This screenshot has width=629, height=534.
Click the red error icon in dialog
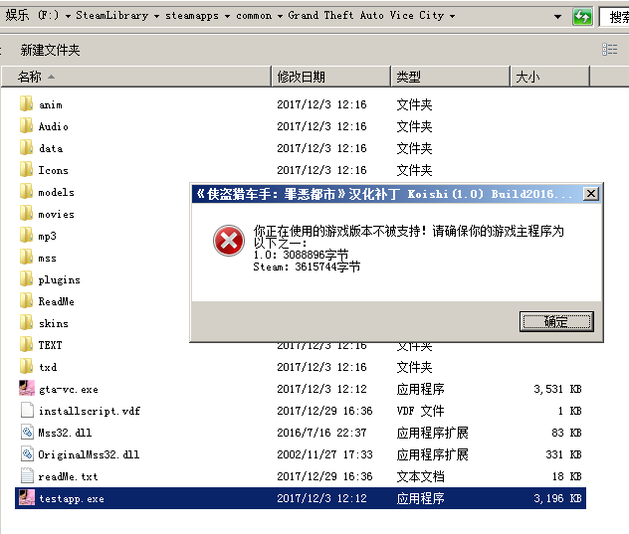229,241
